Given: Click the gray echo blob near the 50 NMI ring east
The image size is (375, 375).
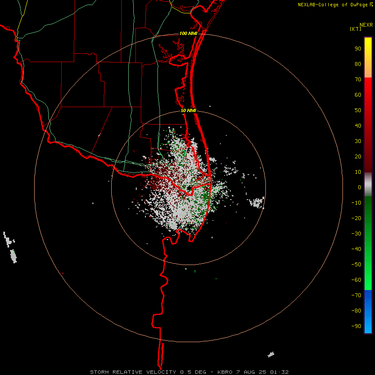Looking at the screenshot, I should click(256, 202).
